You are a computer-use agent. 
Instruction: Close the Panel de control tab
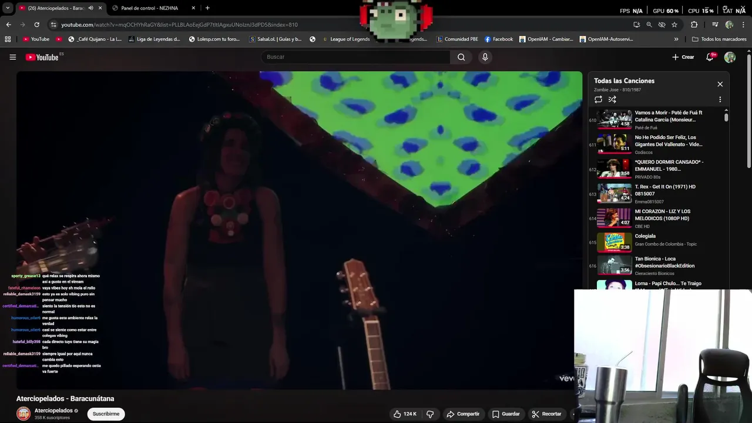(x=193, y=8)
